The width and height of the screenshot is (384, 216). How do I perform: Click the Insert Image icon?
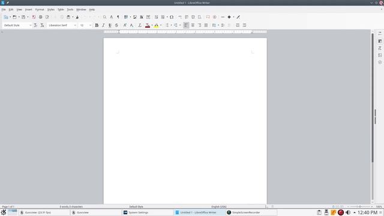(134, 17)
